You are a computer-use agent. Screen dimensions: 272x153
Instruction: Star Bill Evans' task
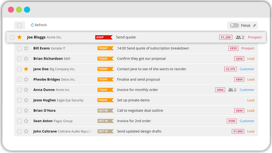[x=26, y=48]
